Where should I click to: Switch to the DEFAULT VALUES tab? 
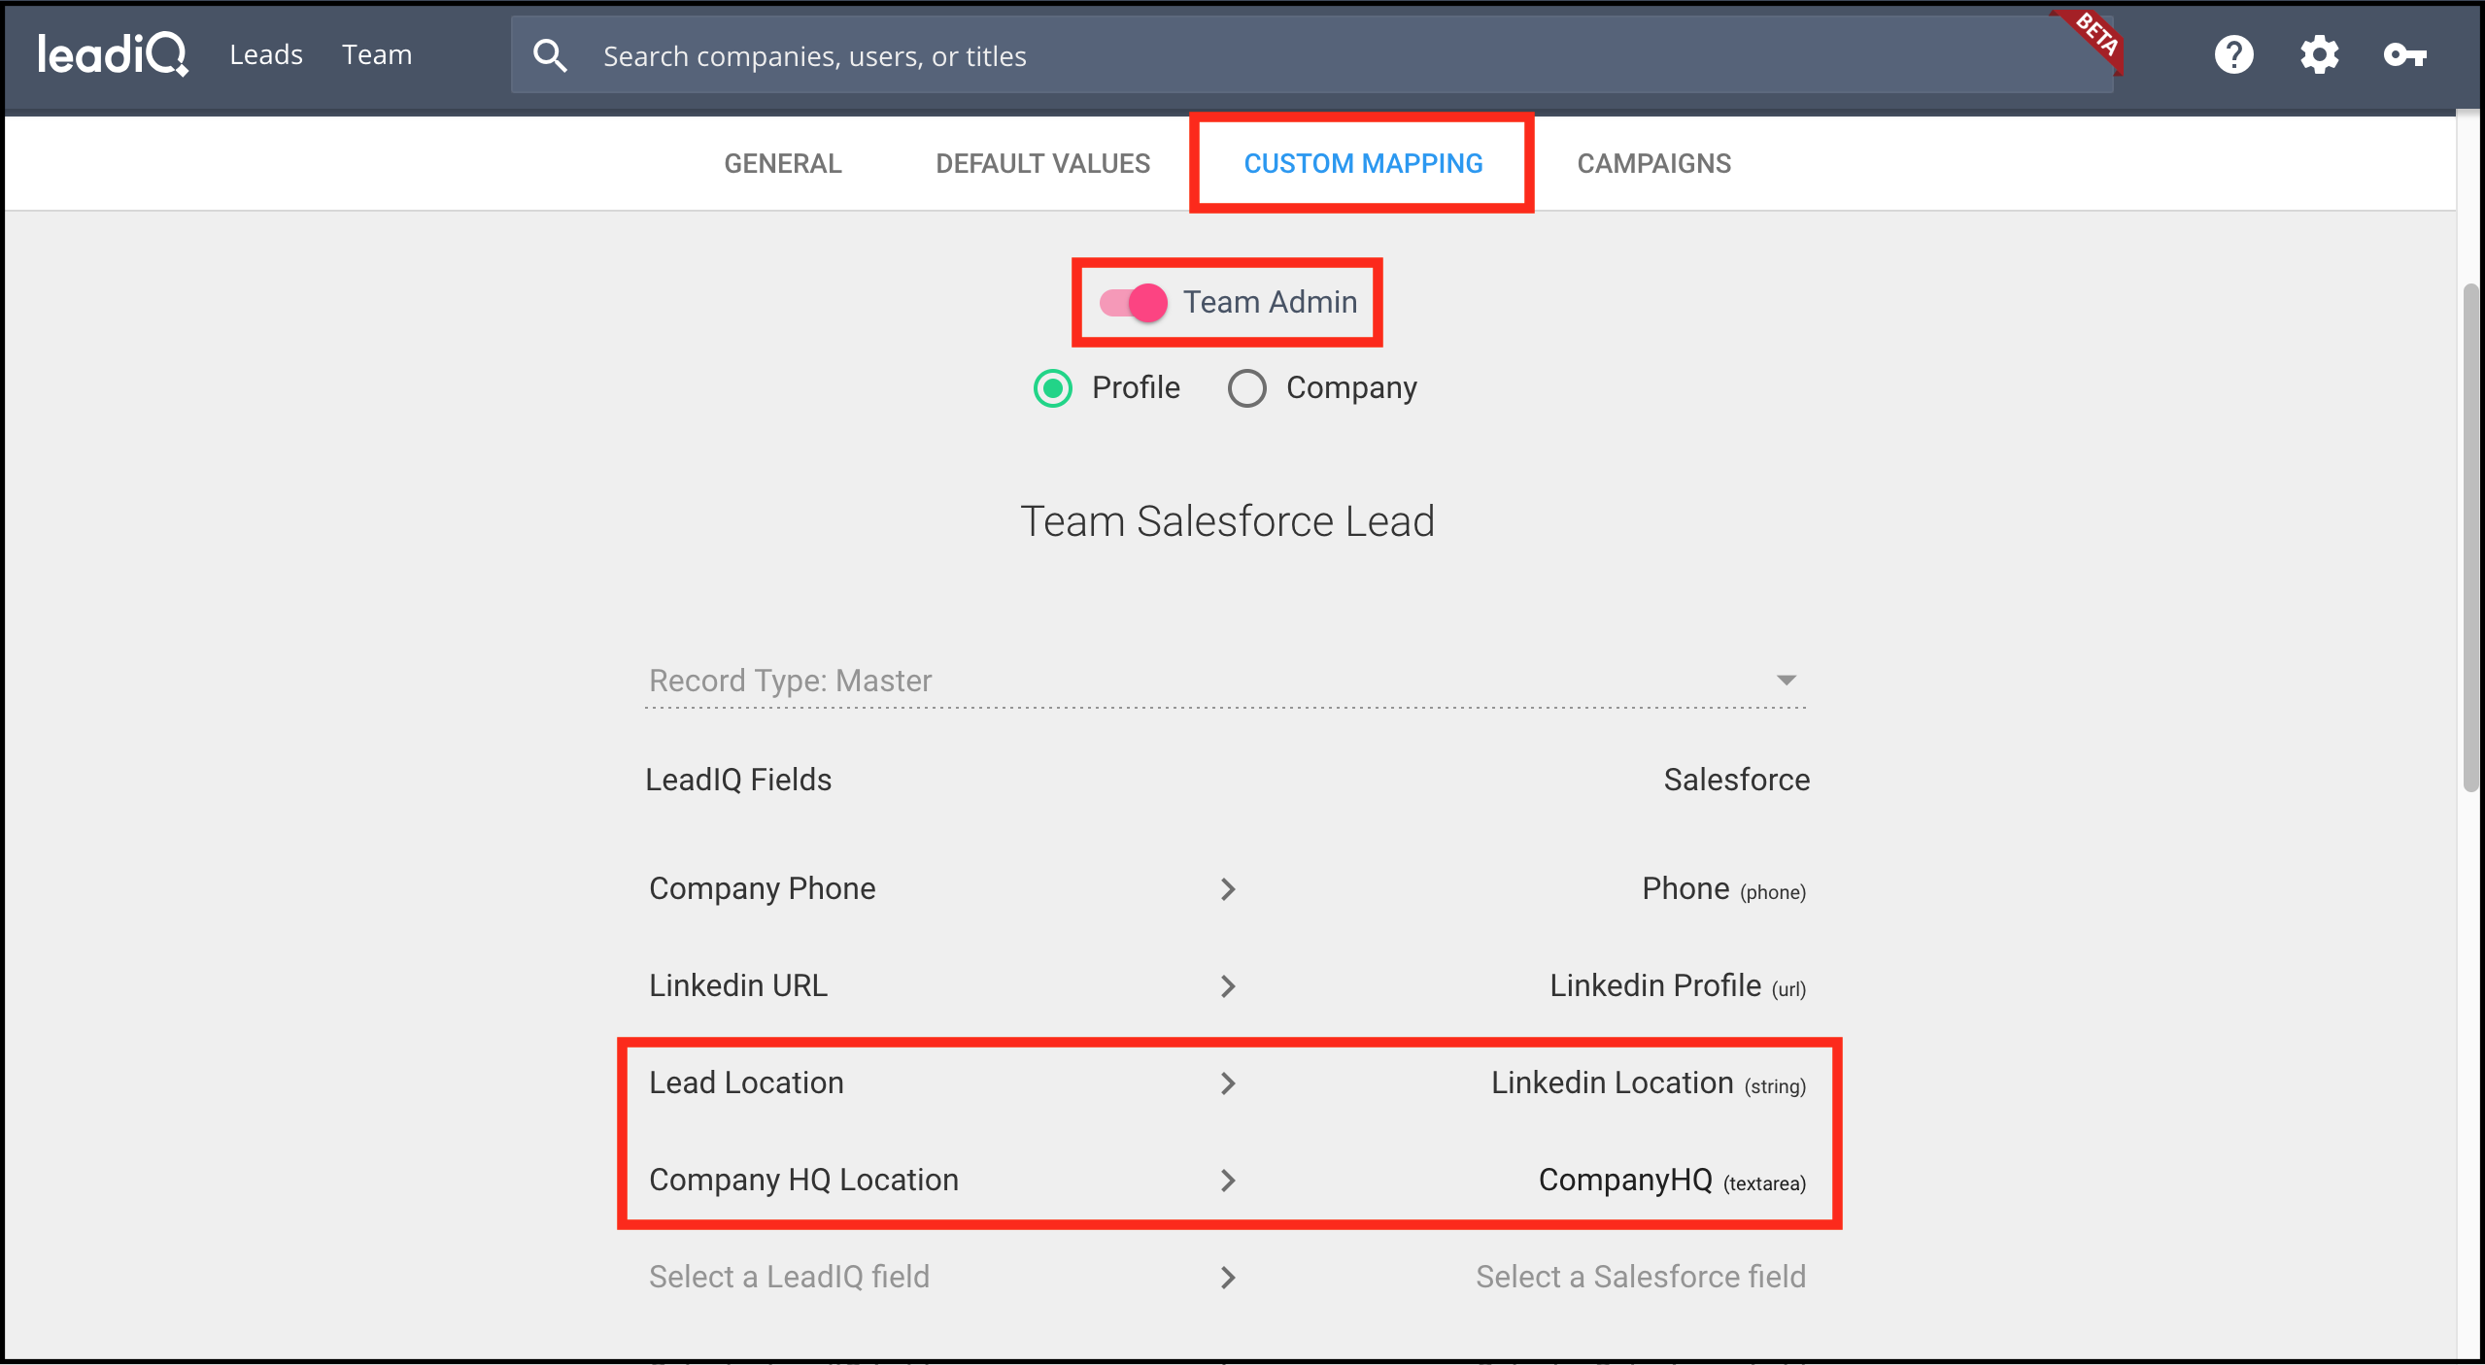(1043, 163)
